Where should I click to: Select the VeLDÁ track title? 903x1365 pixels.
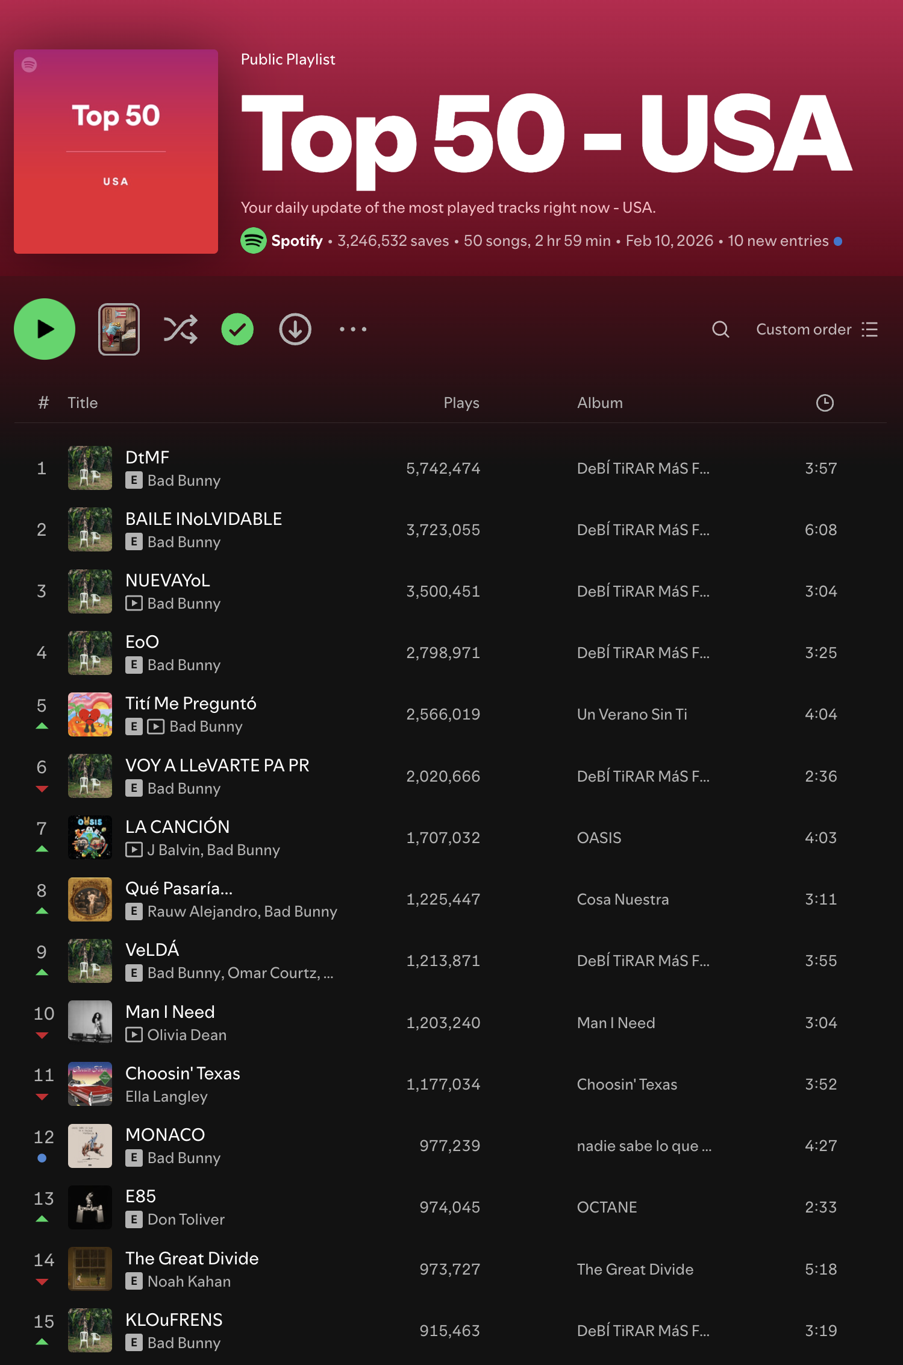click(x=152, y=949)
